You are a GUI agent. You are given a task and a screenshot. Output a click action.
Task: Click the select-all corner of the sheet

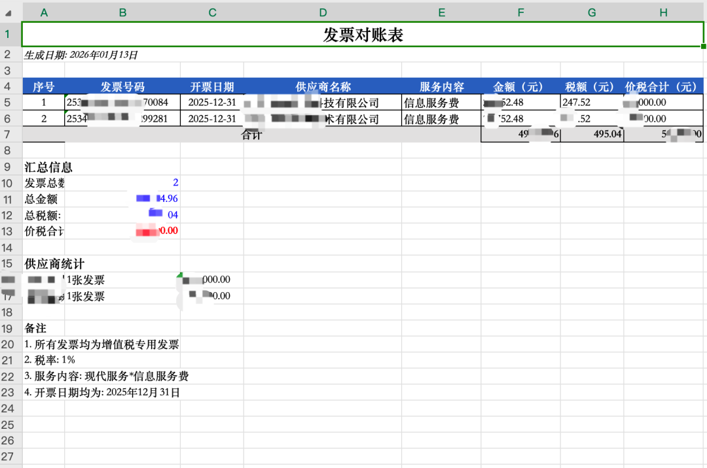pos(10,12)
